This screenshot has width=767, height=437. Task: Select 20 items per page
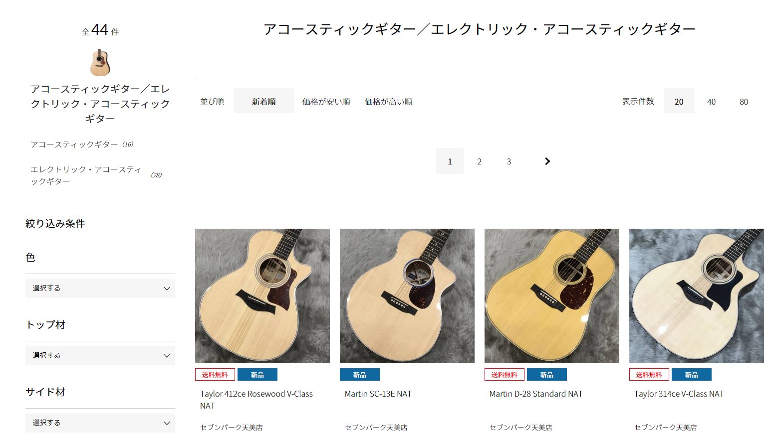click(x=679, y=101)
